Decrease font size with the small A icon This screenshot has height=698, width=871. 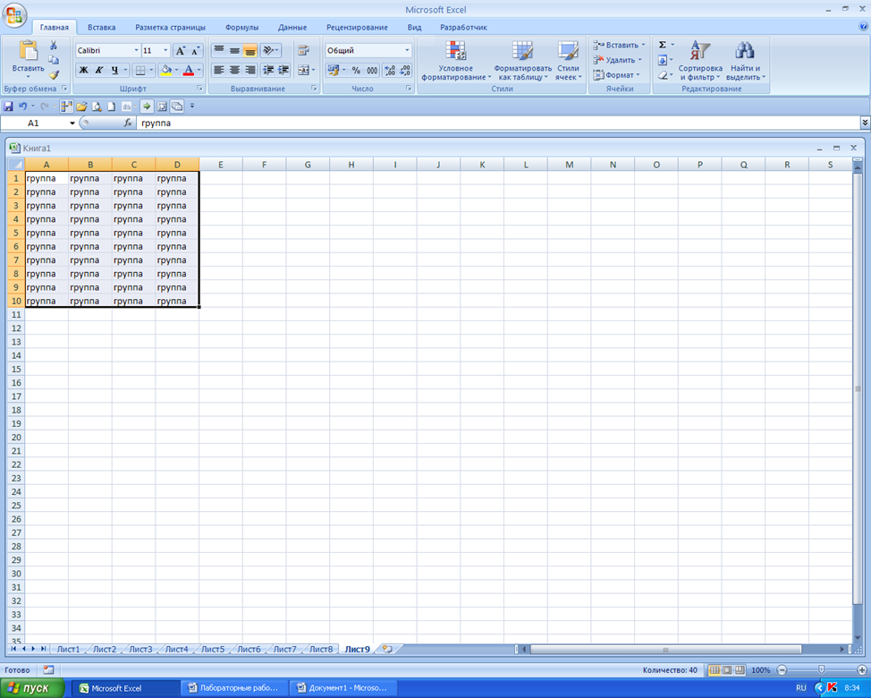pos(195,51)
